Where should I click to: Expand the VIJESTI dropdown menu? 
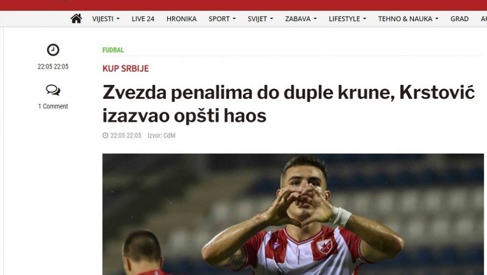point(105,19)
